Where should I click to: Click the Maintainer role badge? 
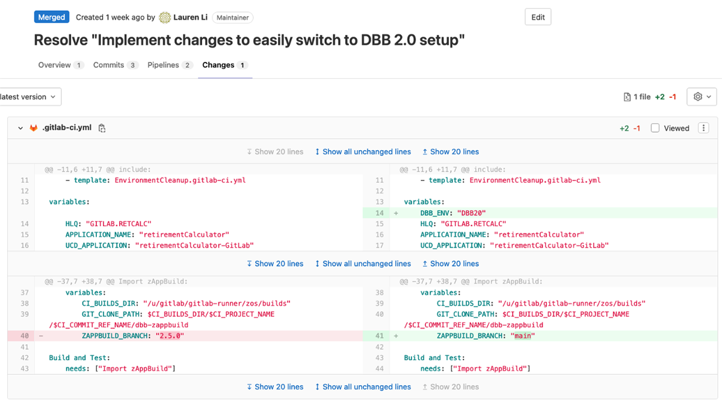233,17
